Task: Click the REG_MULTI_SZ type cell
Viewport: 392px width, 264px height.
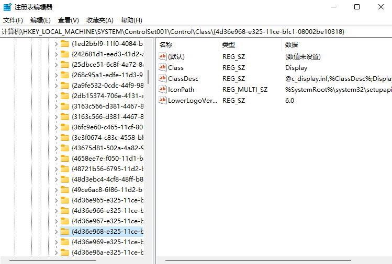Action: tap(245, 90)
